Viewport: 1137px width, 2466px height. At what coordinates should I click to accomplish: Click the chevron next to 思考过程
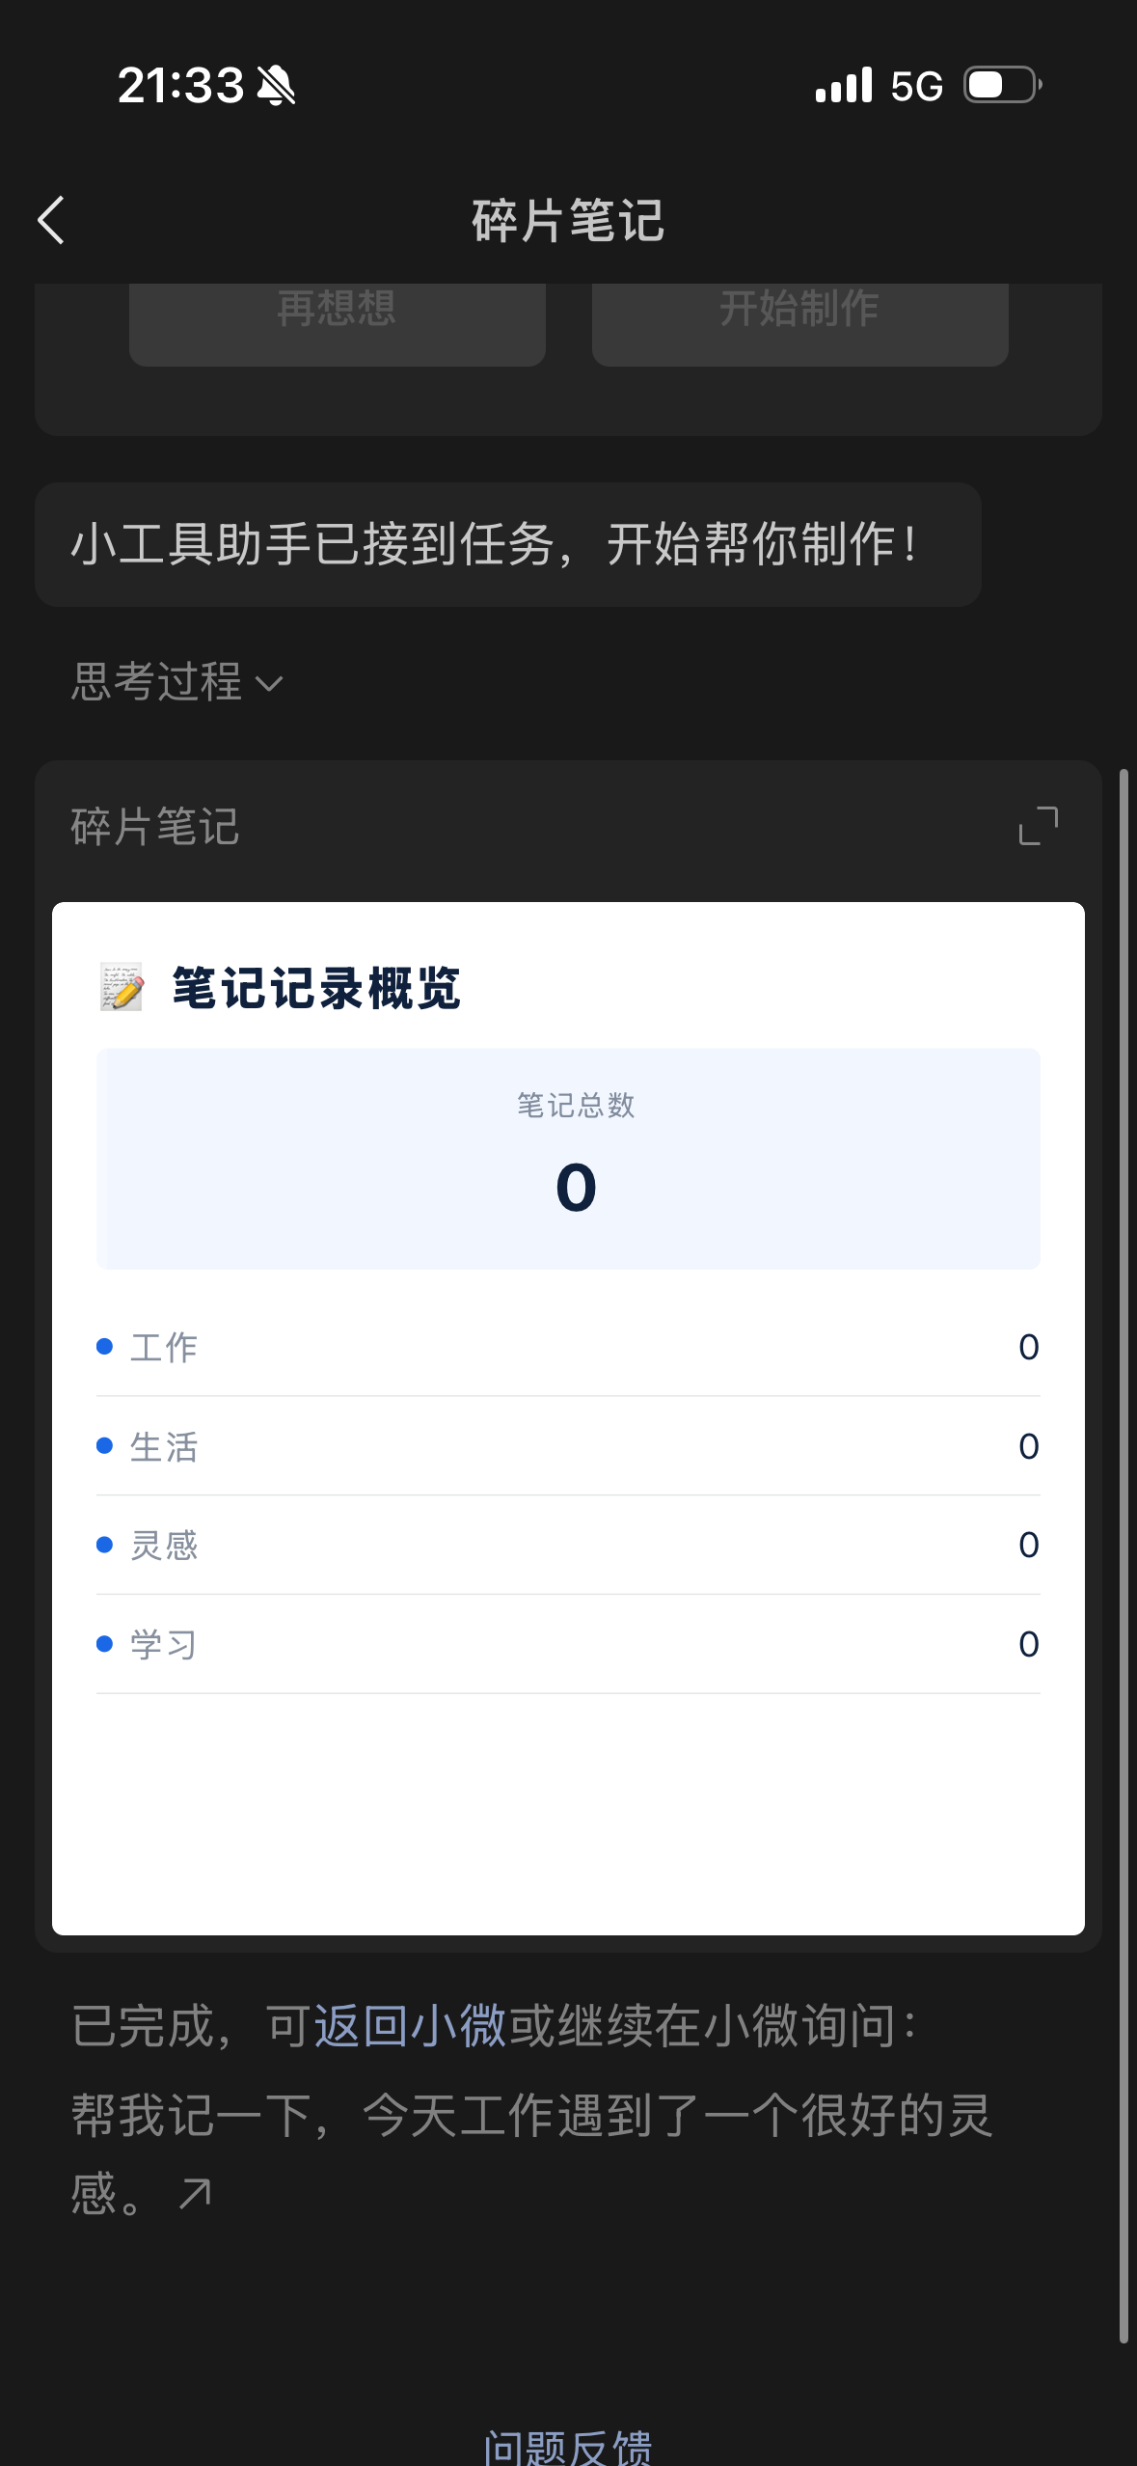[269, 684]
